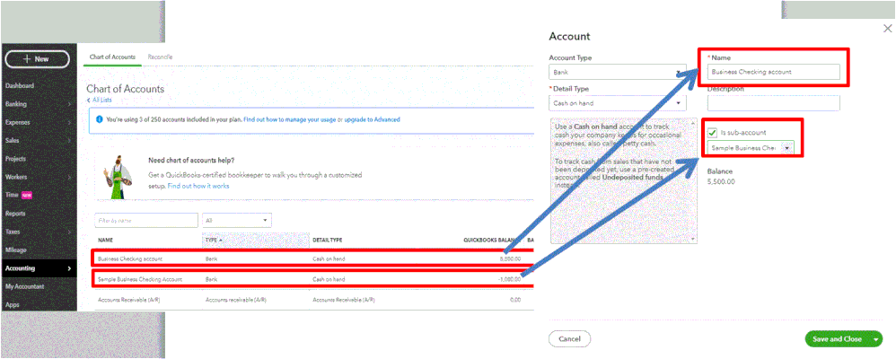
Task: Sort by NAME column header
Action: pos(105,241)
